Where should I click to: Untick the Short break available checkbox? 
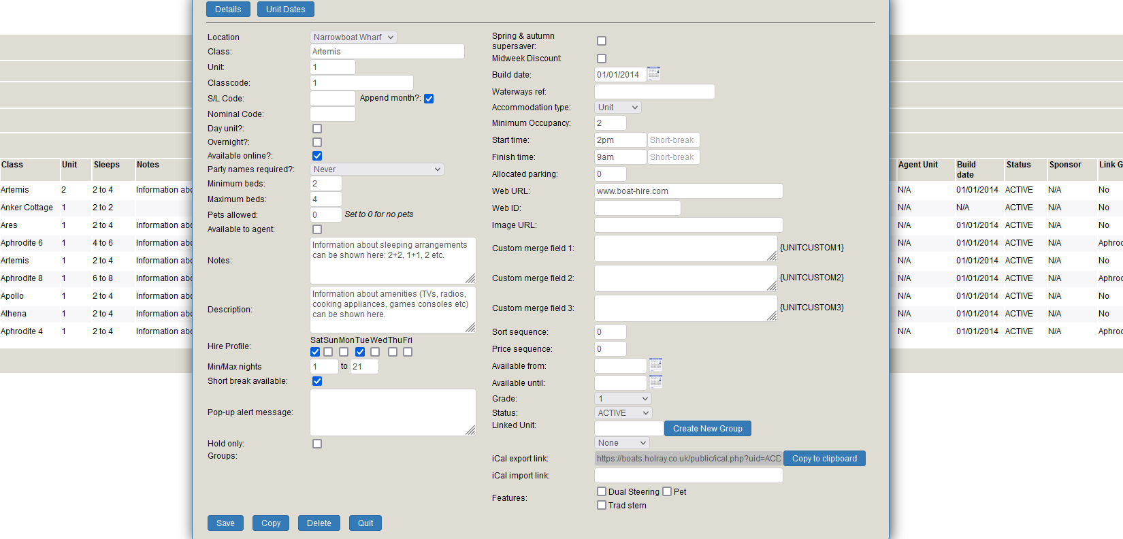pyautogui.click(x=317, y=381)
